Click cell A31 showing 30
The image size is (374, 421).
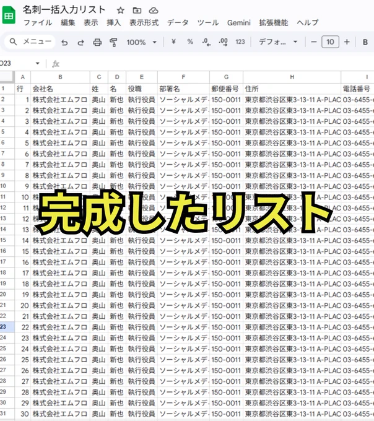click(x=22, y=414)
